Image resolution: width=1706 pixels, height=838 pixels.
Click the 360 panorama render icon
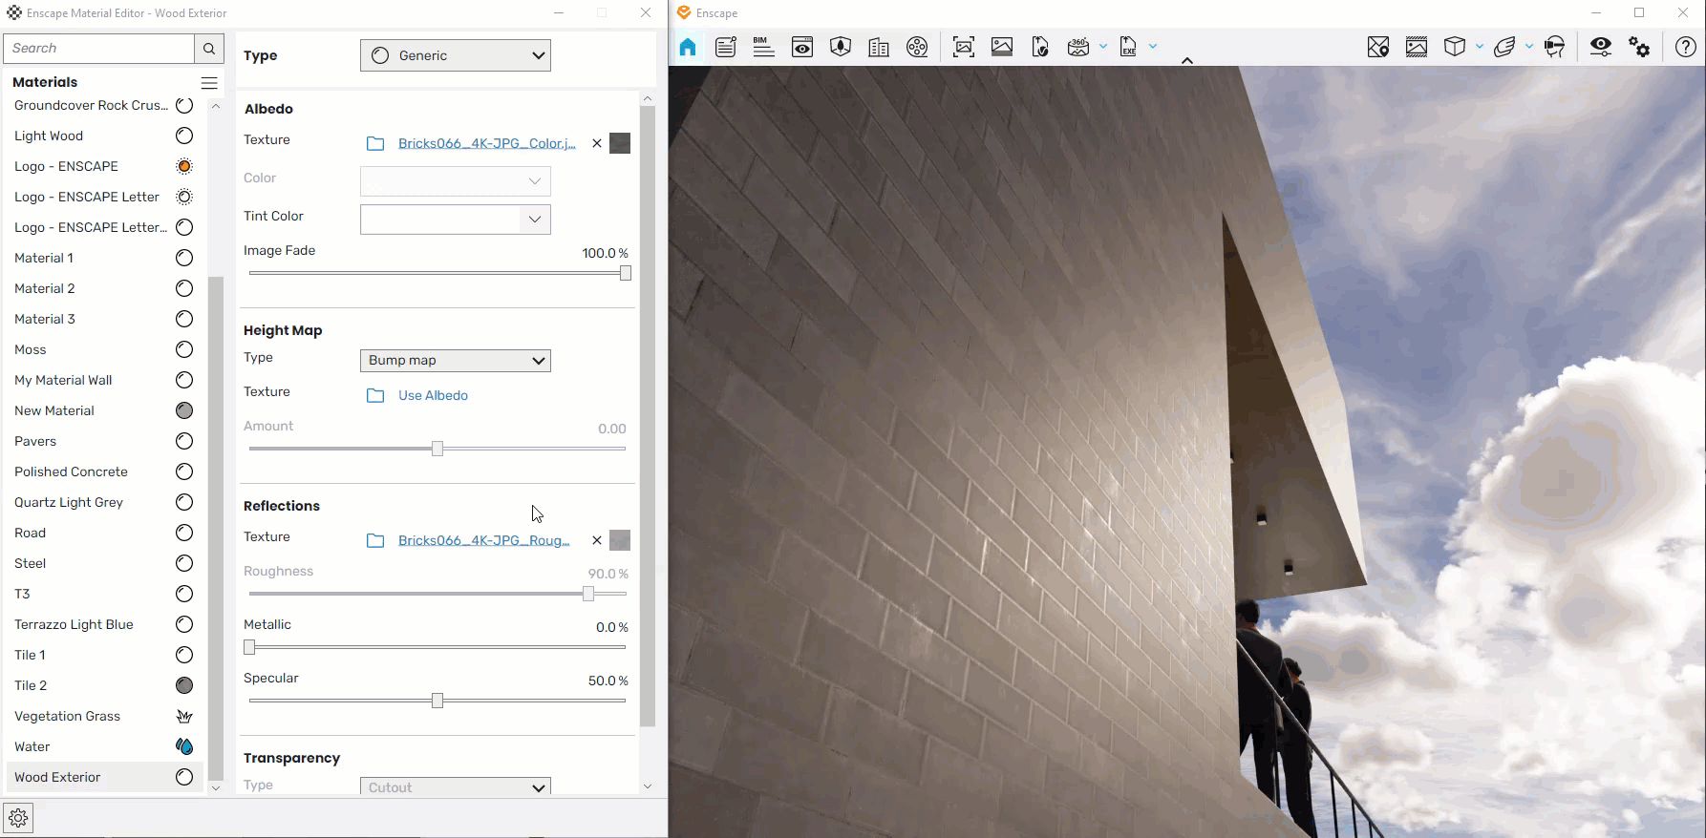pos(1078,47)
